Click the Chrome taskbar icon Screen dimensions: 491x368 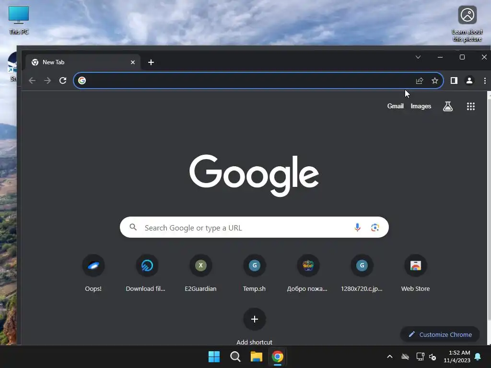point(278,356)
